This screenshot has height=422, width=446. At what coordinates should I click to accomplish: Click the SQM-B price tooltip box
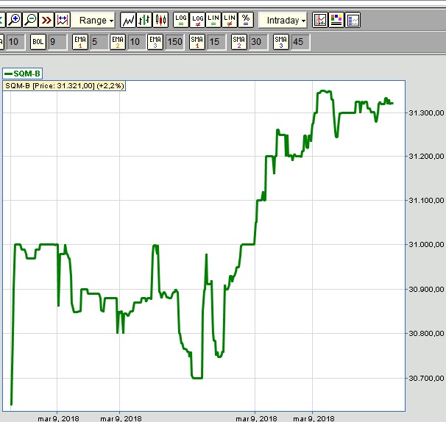(64, 86)
